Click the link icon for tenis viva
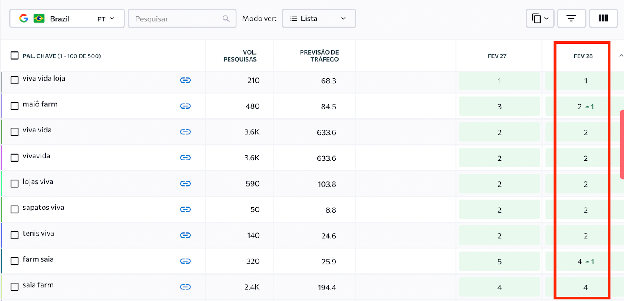 click(x=185, y=235)
